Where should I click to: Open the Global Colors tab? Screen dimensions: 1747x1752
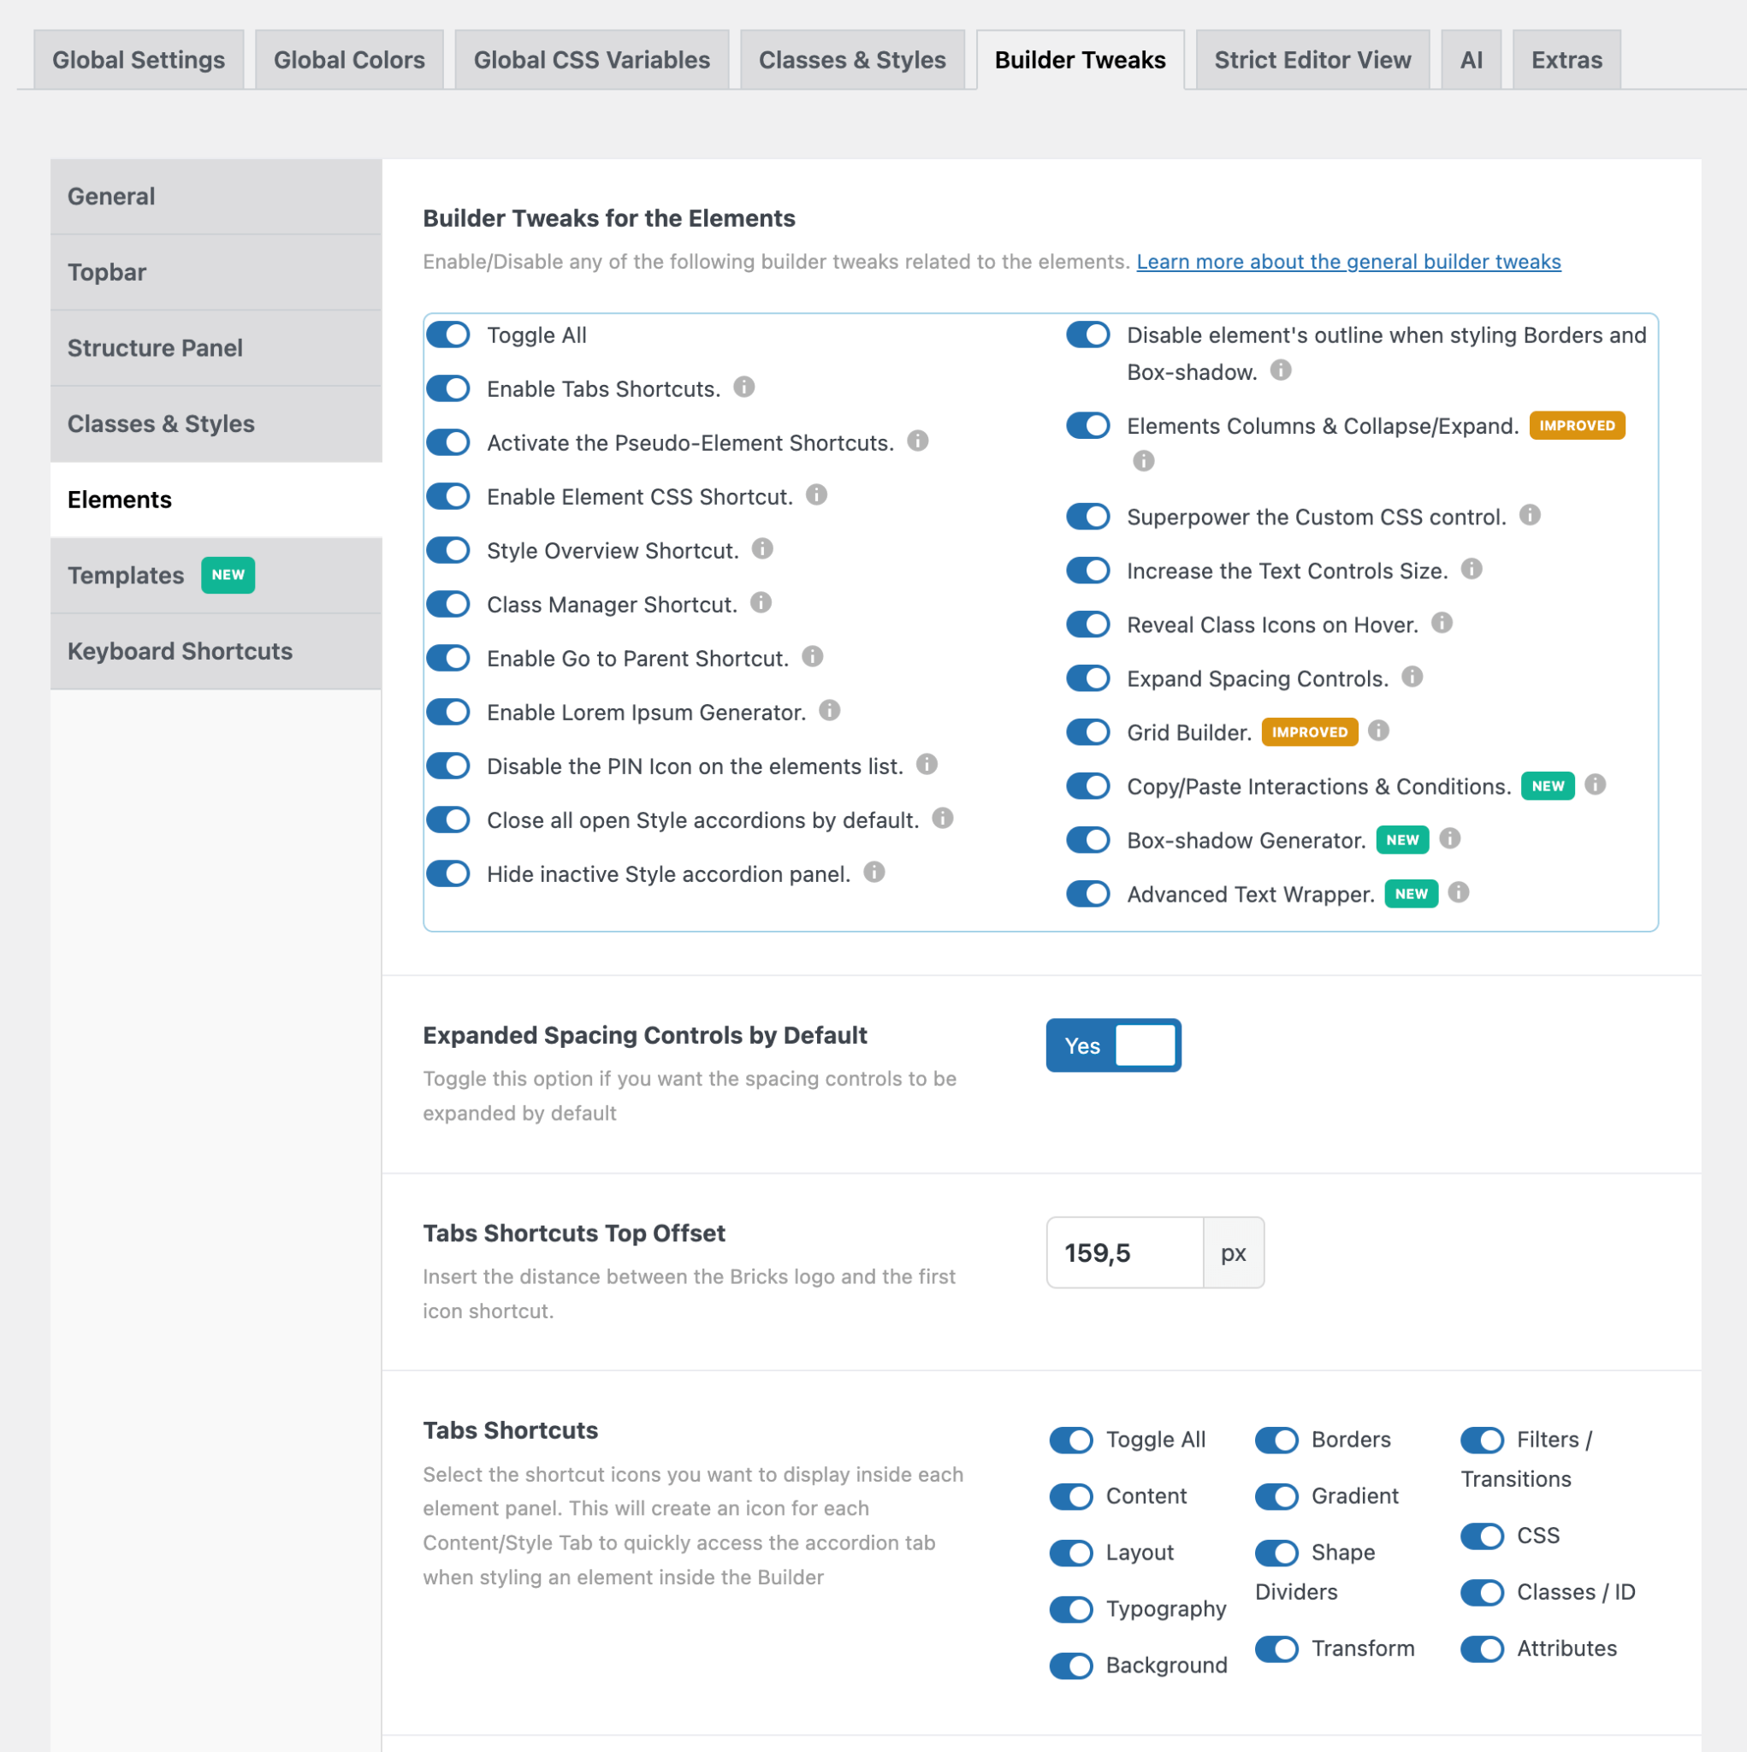point(349,60)
